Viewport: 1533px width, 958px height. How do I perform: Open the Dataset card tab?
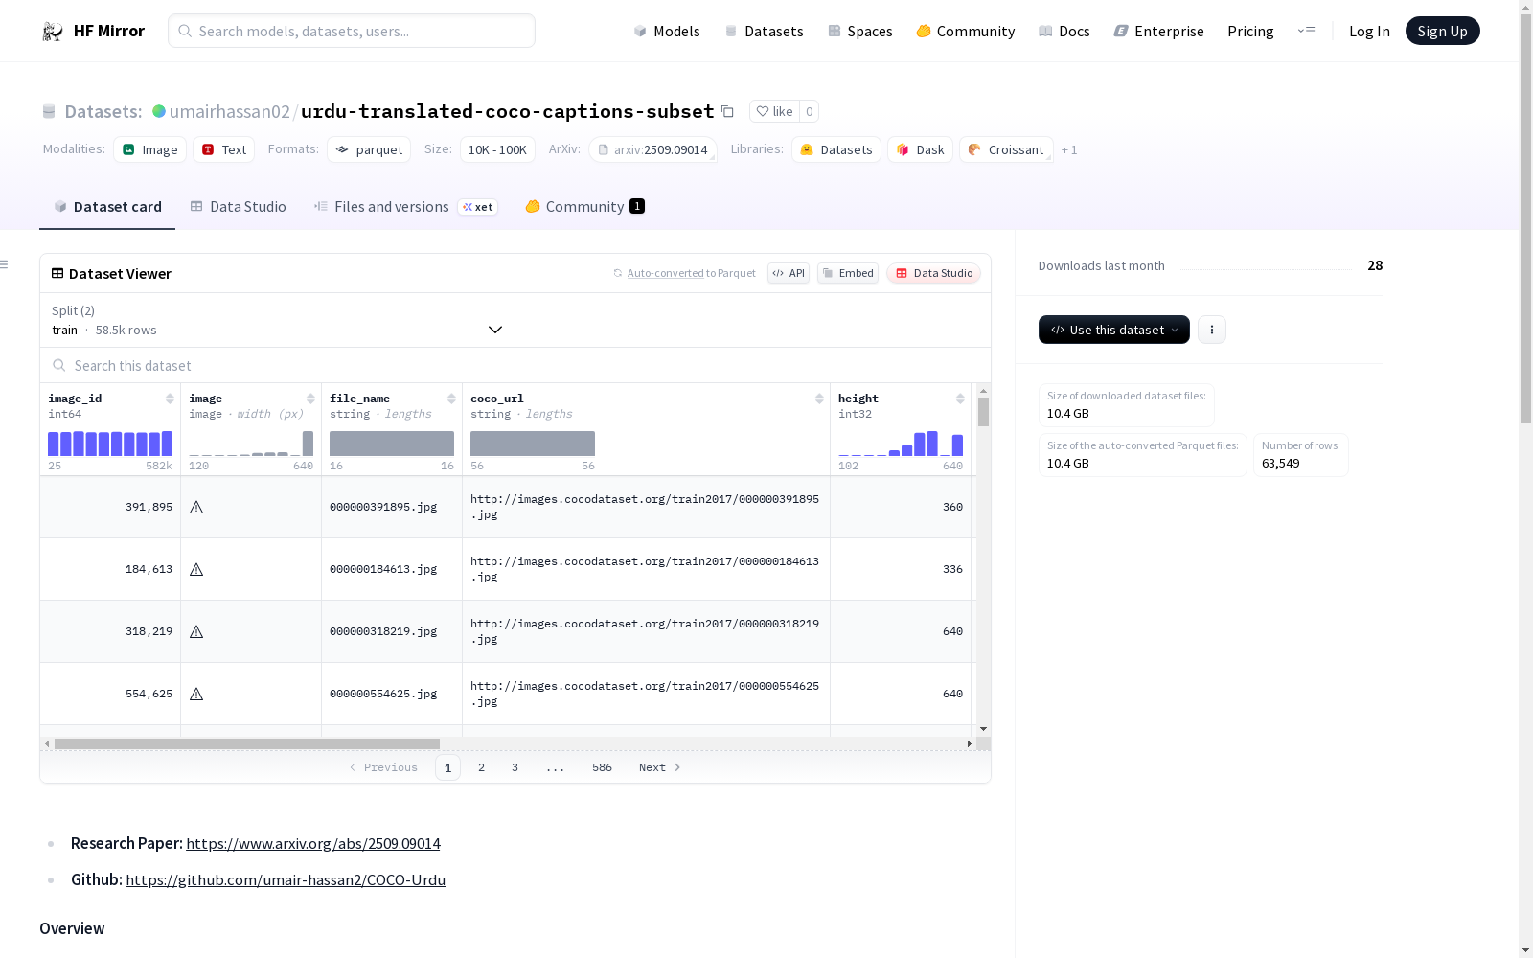click(107, 207)
